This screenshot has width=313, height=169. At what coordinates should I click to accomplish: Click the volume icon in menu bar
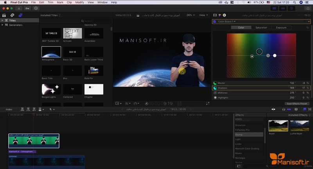249,2
